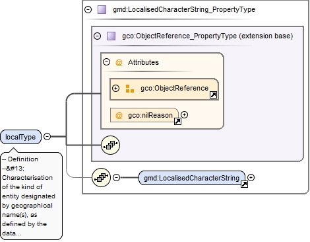Click the Attributes header label

pyautogui.click(x=143, y=62)
